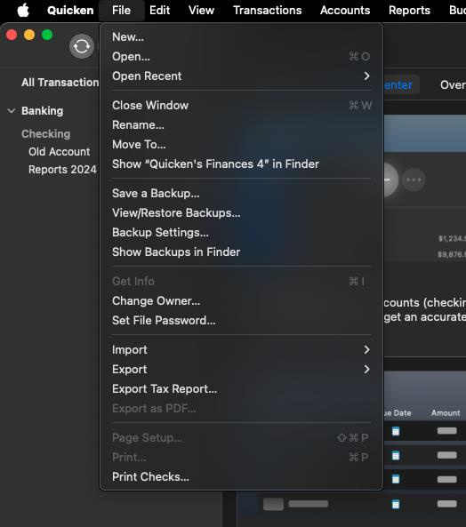Select Show Backups in Finder
The image size is (466, 527).
(241, 252)
